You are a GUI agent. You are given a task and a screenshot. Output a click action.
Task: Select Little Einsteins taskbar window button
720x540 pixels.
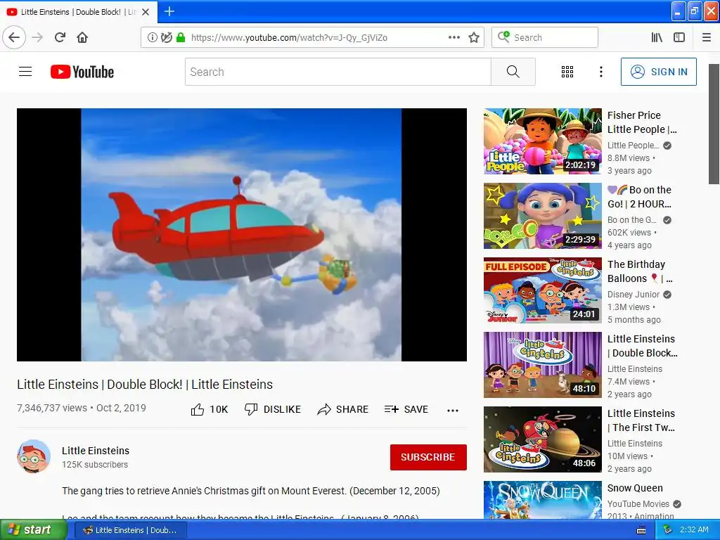coord(130,530)
